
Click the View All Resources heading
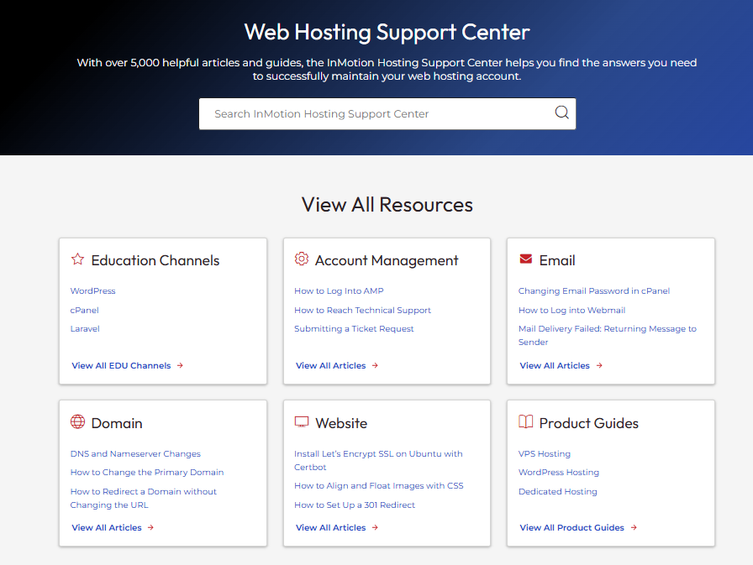387,204
